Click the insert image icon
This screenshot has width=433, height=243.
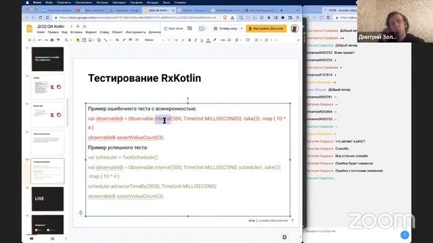(90, 40)
